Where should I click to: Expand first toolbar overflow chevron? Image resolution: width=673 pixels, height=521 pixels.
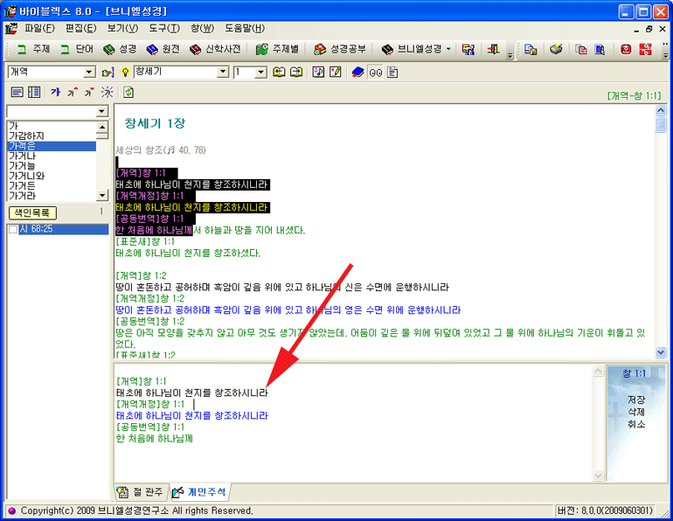coord(510,55)
